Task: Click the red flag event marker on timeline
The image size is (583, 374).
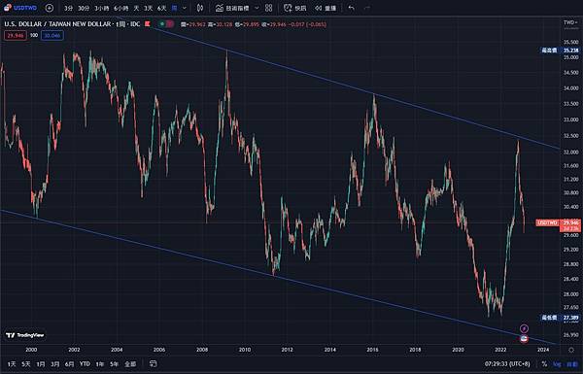Action: [x=524, y=339]
